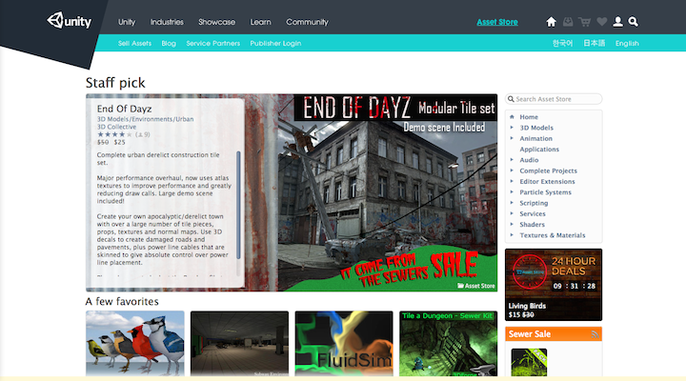Select Audio category
The image size is (686, 381).
click(x=529, y=160)
